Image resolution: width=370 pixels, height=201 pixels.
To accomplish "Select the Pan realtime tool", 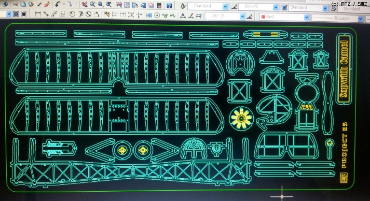I will (x=85, y=4).
